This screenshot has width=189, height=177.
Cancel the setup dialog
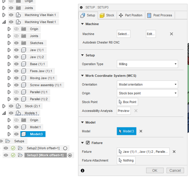coord(175,170)
